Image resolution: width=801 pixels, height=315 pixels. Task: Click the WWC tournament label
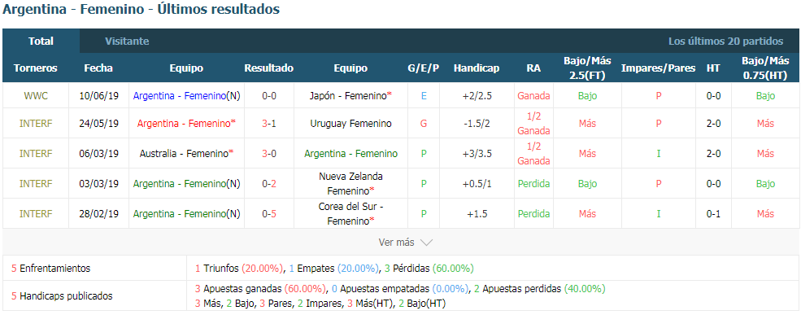point(36,95)
